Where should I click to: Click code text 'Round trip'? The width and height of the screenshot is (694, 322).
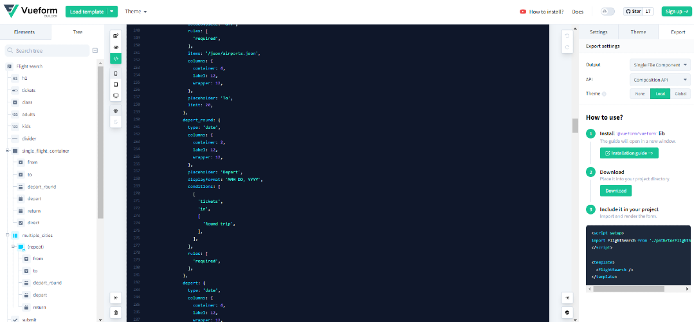coord(219,223)
